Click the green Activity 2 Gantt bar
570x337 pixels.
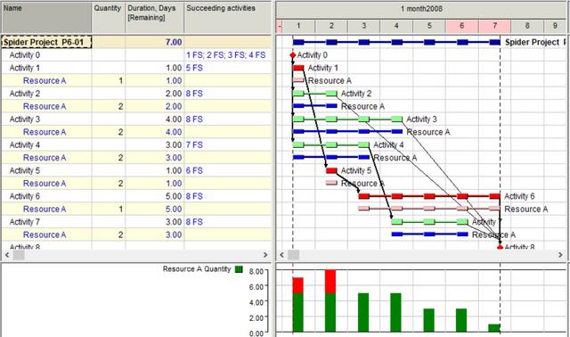[314, 94]
